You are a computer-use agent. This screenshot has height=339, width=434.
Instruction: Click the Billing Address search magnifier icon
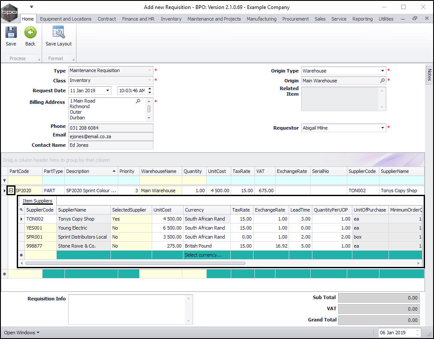point(138,101)
